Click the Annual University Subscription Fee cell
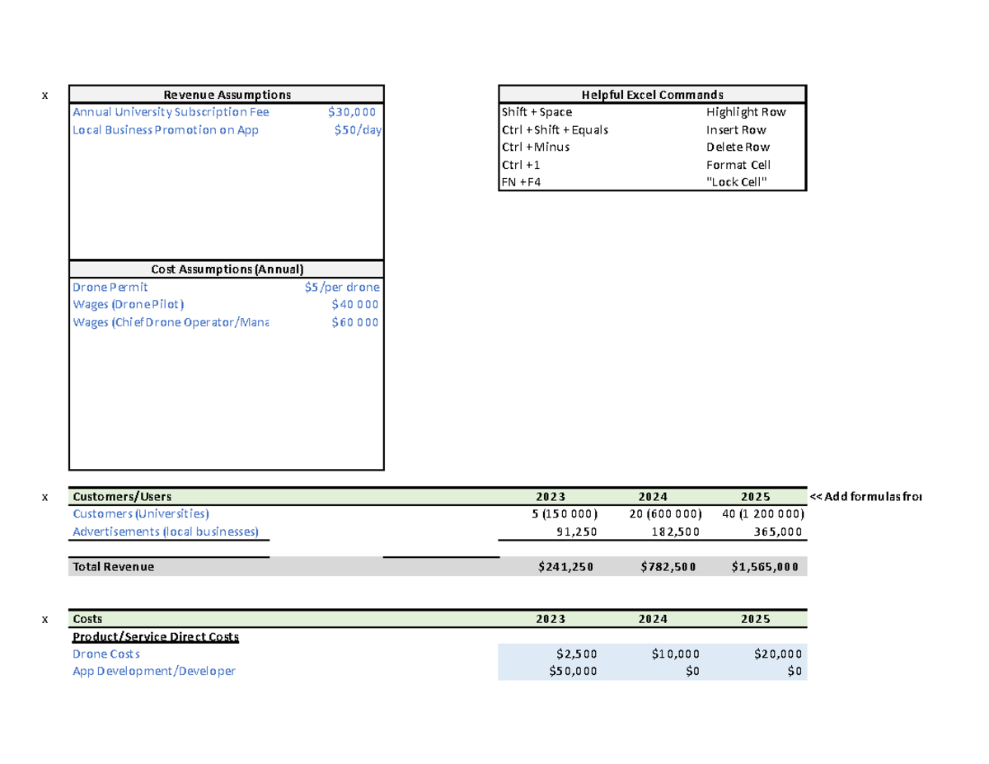 tap(171, 112)
